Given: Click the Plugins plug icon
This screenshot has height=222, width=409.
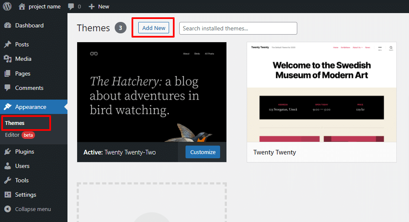Looking at the screenshot, I should (x=8, y=152).
